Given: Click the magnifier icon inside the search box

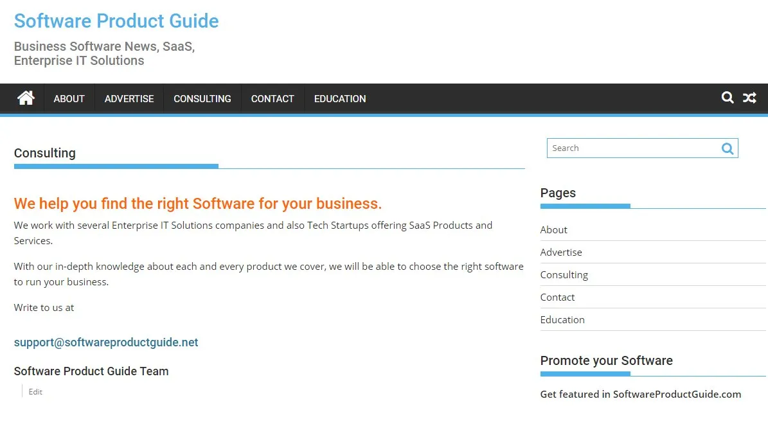Looking at the screenshot, I should click(x=728, y=148).
